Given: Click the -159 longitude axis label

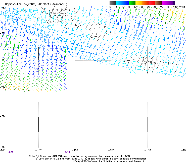Looking at the screenshot, I should coord(75,150).
